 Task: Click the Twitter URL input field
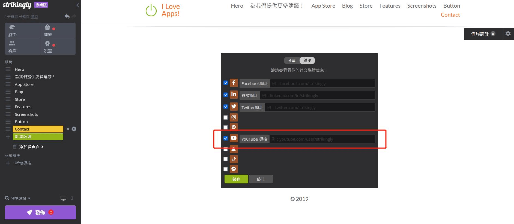tap(320, 107)
